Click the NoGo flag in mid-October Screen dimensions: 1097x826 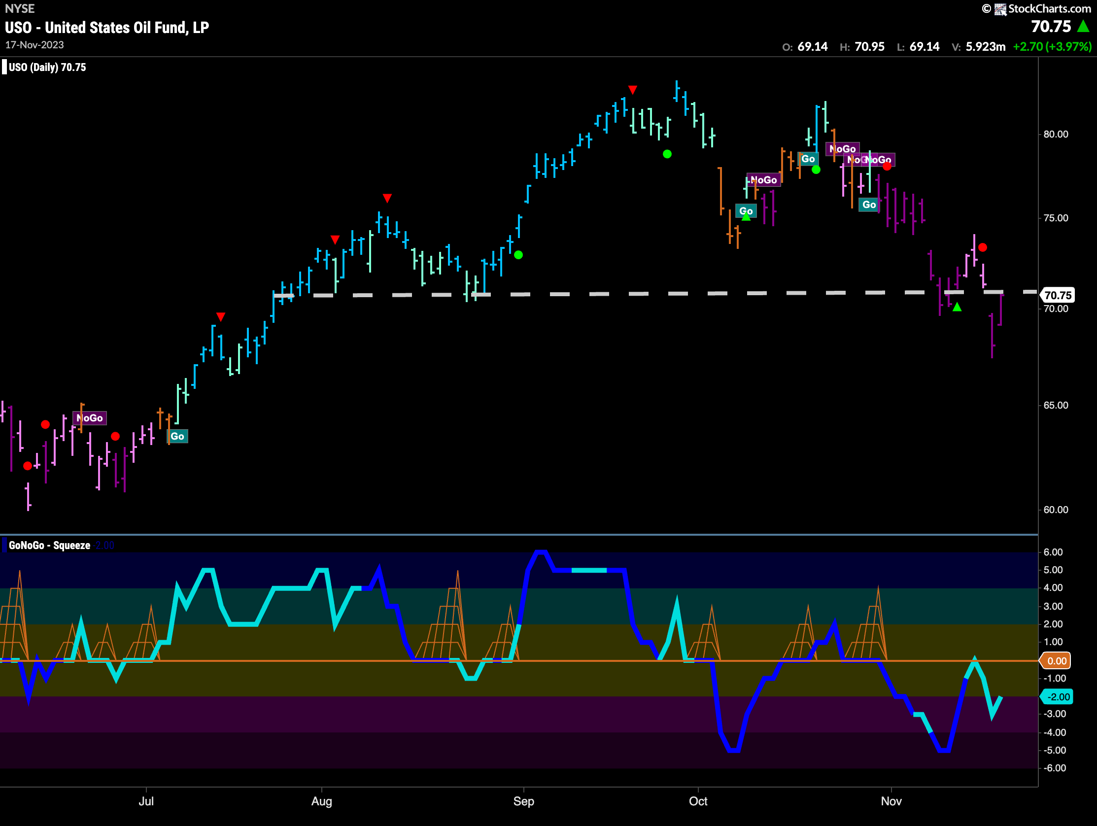tap(764, 180)
